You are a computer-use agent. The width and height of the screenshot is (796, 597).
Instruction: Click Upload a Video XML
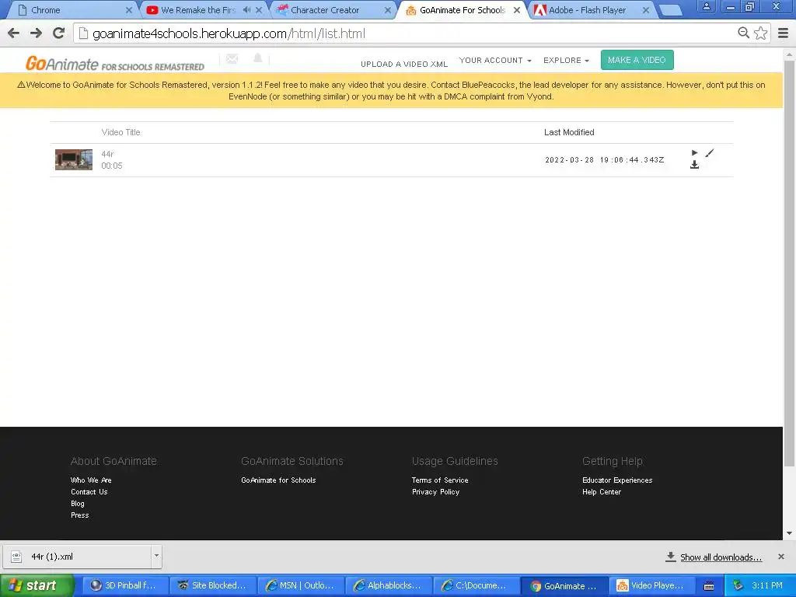(404, 64)
